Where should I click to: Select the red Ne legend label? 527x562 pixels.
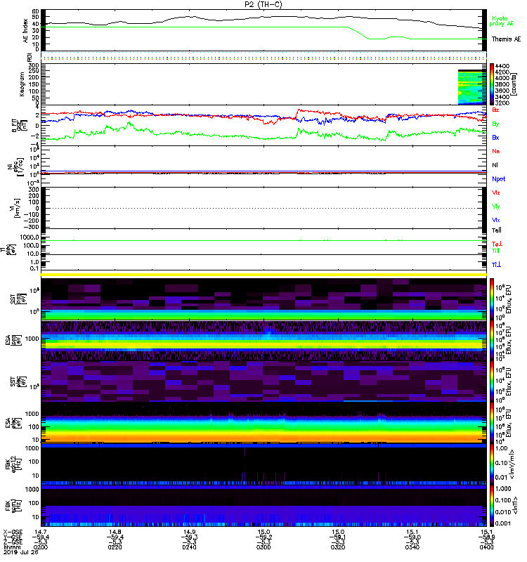point(496,151)
